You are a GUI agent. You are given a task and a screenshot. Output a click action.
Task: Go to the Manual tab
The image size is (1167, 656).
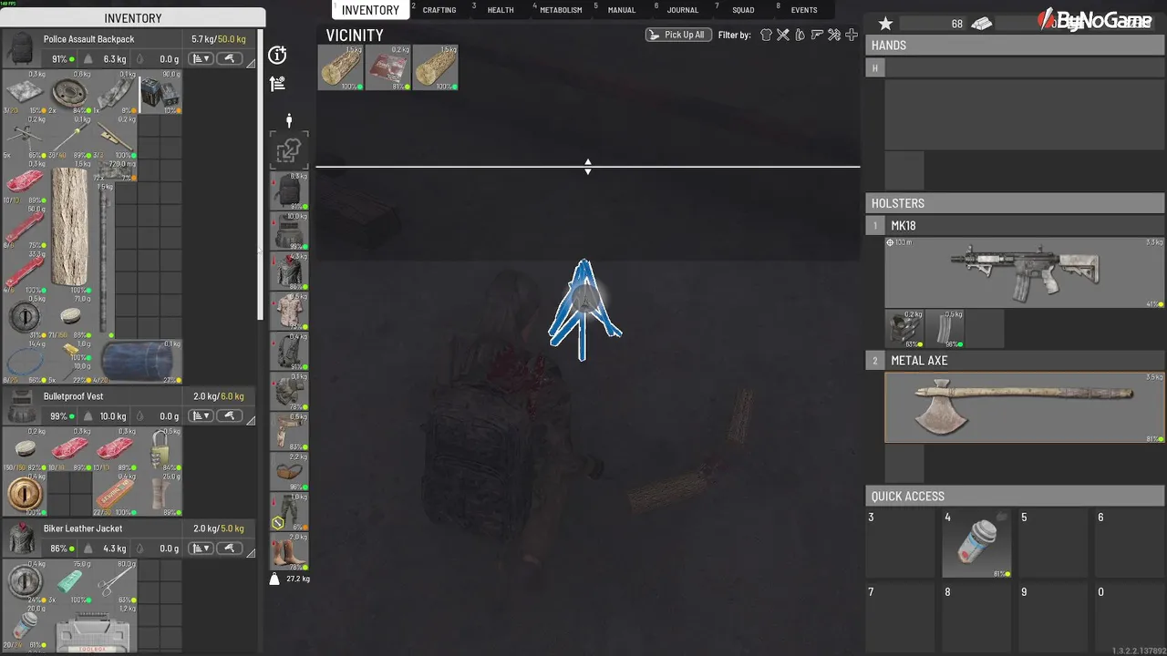pyautogui.click(x=621, y=10)
